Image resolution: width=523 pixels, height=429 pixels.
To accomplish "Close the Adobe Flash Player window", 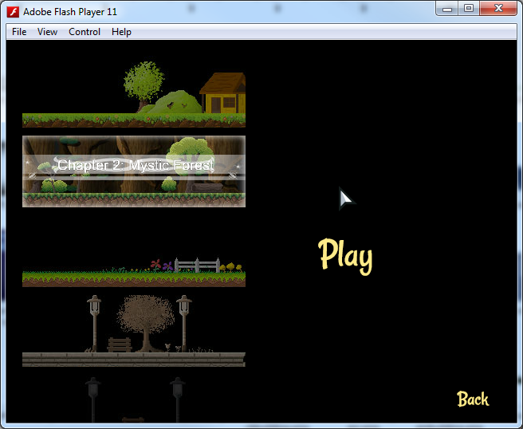I will (497, 9).
